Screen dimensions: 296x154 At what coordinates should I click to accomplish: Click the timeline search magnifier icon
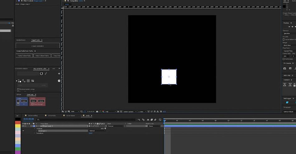pos(38,120)
